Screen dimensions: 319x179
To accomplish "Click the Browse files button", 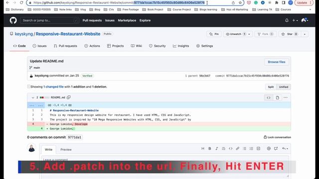I will click(x=277, y=62).
